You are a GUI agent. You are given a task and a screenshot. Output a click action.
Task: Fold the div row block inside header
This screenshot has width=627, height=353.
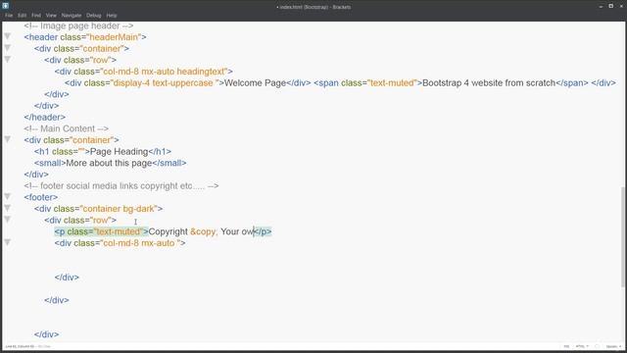7,60
